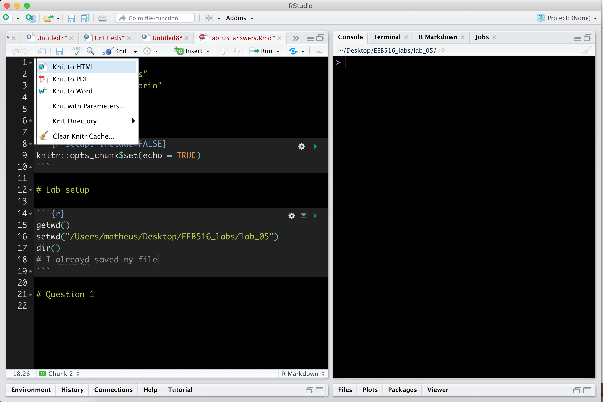Select Knit to PDF
603x402 pixels.
(70, 79)
